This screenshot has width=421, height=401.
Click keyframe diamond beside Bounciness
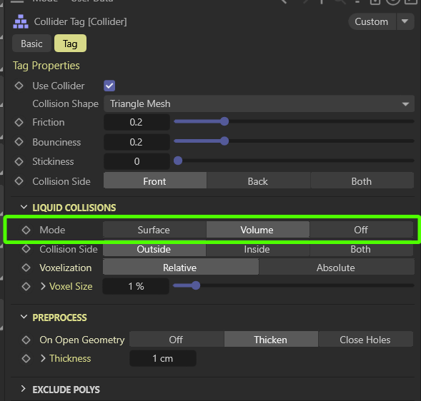19,142
